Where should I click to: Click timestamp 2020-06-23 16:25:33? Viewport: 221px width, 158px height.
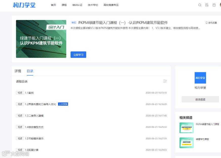[x=156, y=127]
